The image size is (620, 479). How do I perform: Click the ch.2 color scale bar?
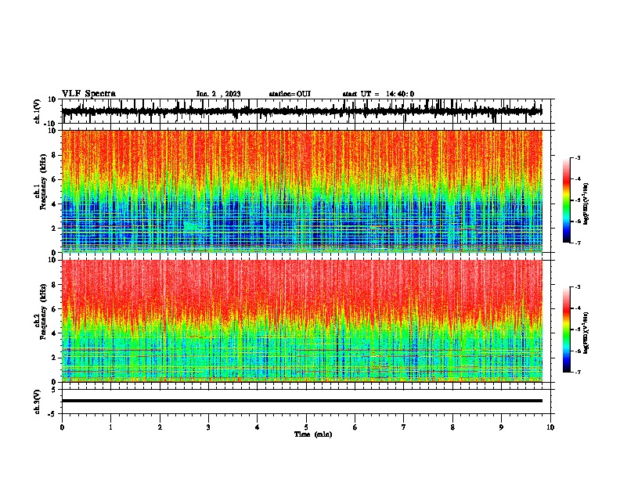click(567, 330)
